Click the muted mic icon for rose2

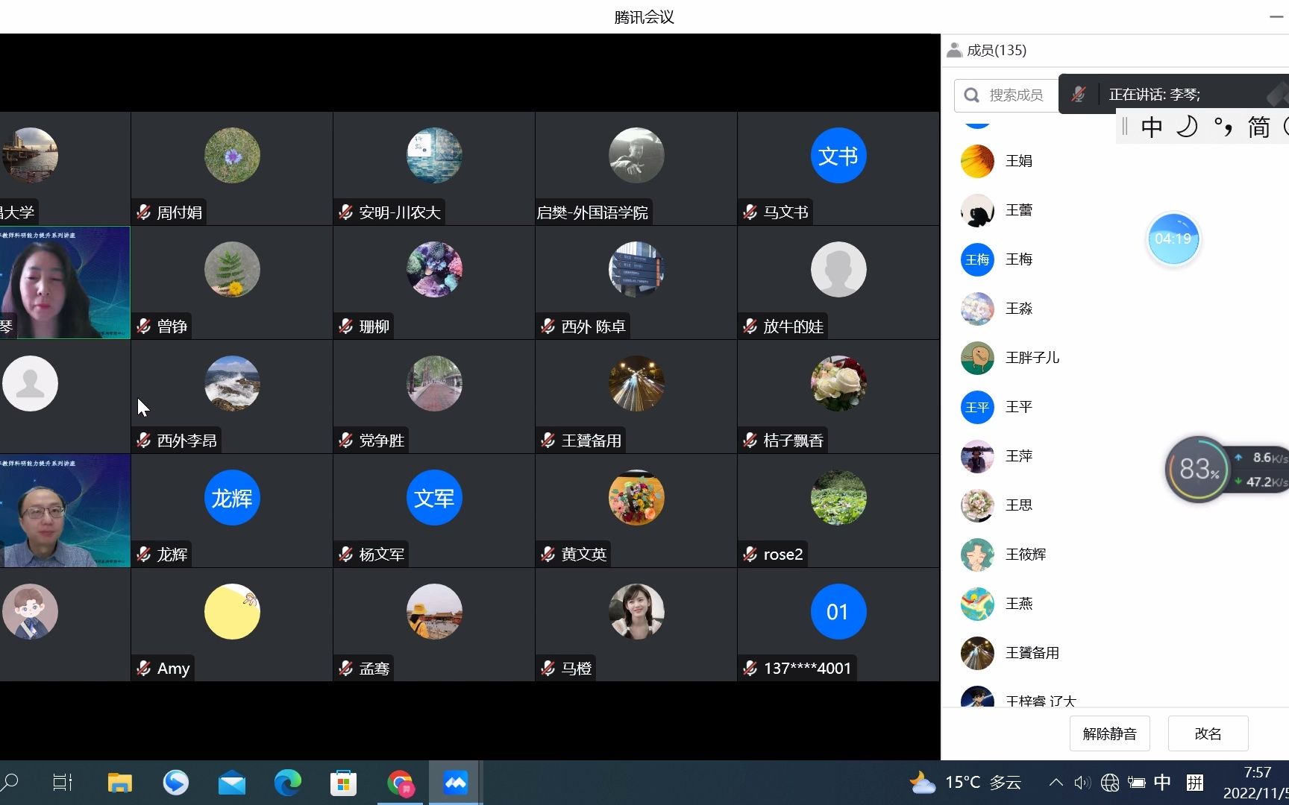[x=750, y=555]
